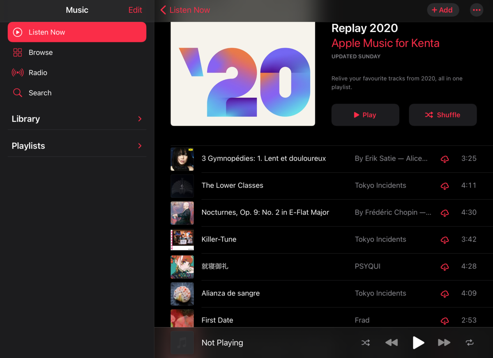Download 就寝御礼 from cloud

pos(445,267)
